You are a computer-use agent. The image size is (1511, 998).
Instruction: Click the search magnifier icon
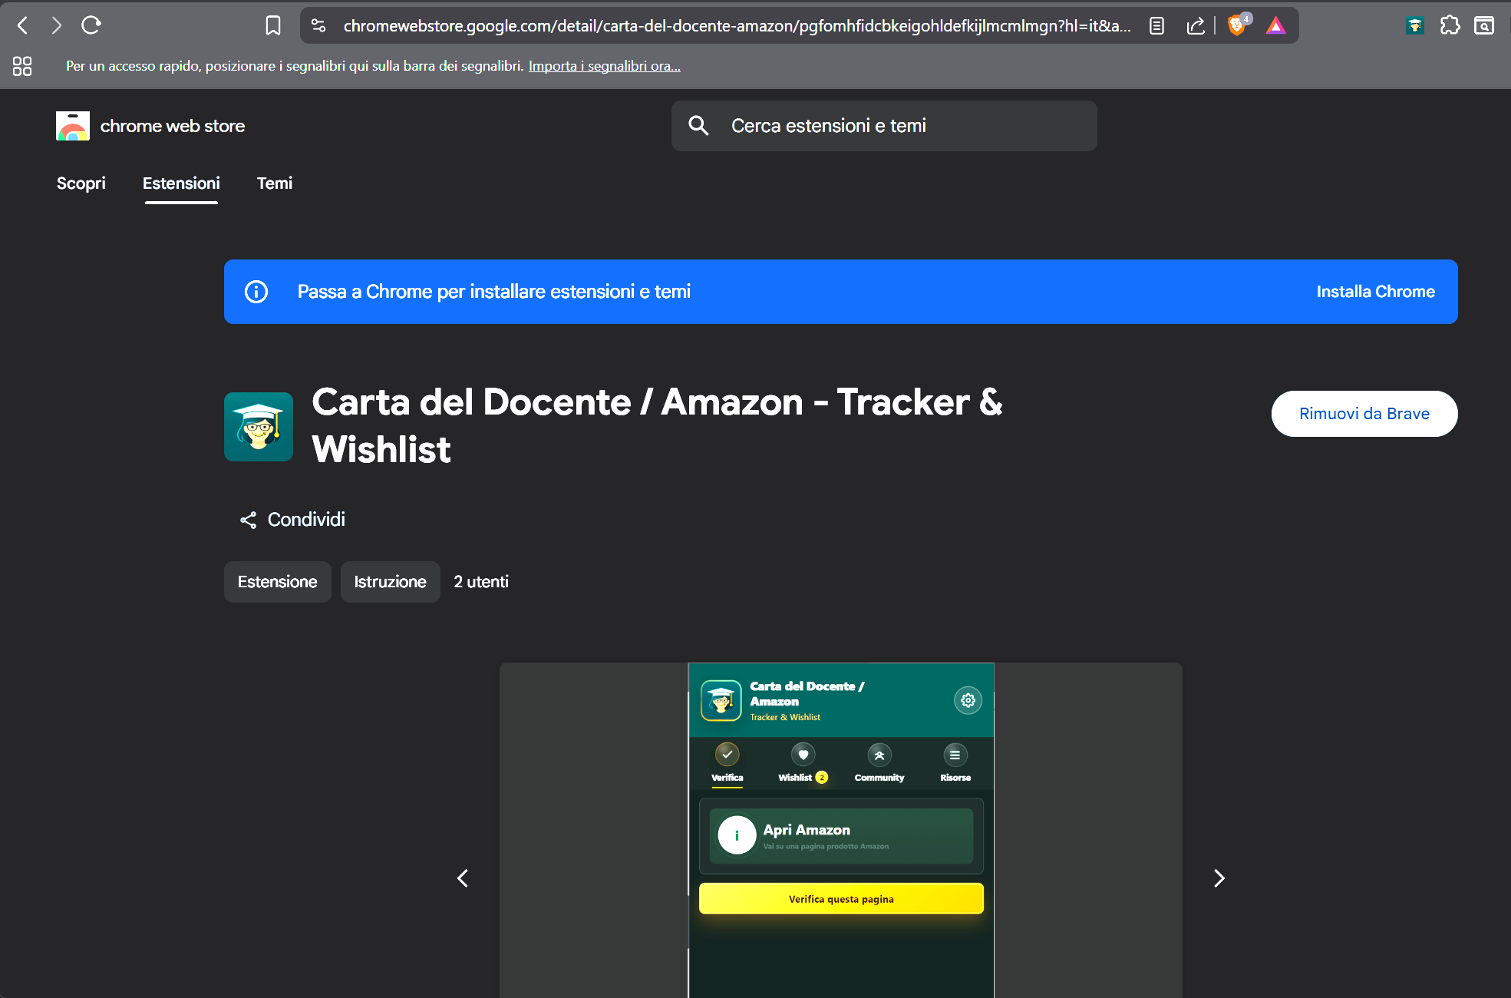point(698,126)
